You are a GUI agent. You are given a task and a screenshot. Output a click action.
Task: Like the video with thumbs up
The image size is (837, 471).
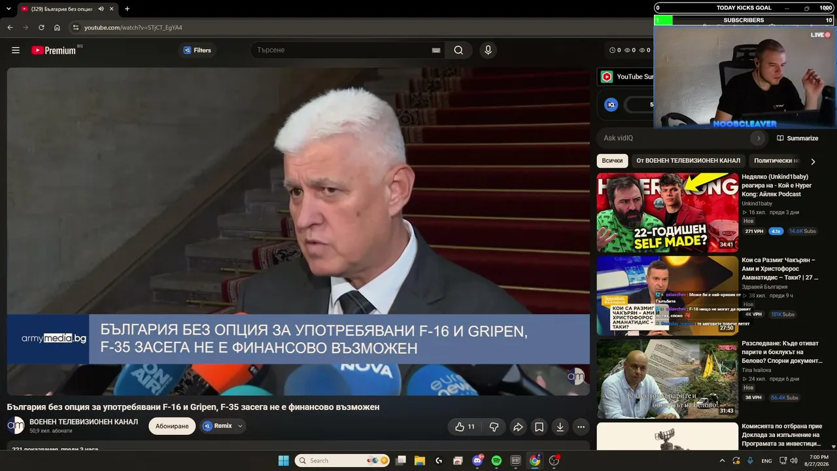pos(465,427)
